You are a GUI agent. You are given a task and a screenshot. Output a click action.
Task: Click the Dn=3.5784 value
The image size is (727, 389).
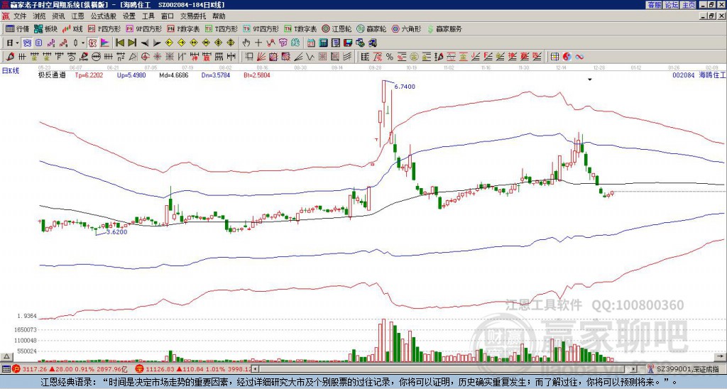tap(216, 75)
